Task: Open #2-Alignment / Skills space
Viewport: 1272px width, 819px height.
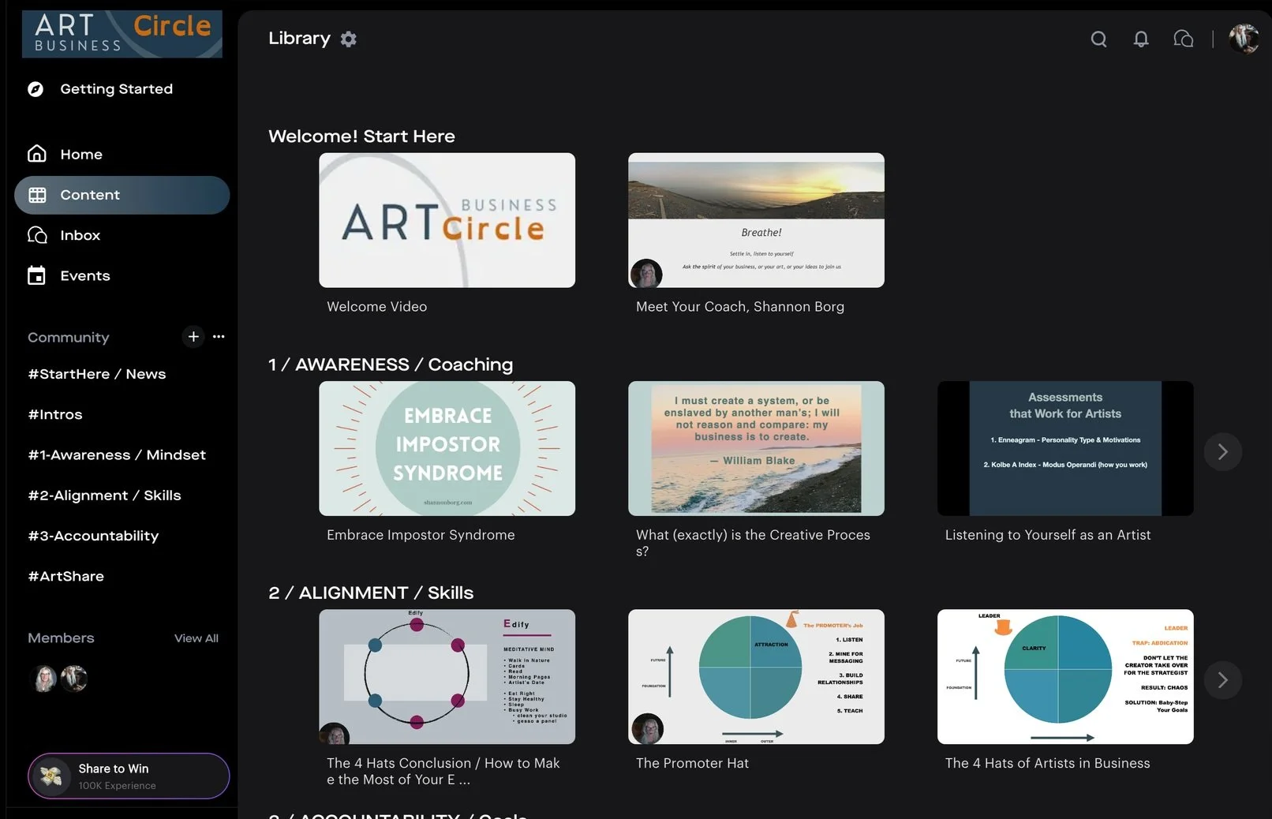Action: [x=105, y=496]
